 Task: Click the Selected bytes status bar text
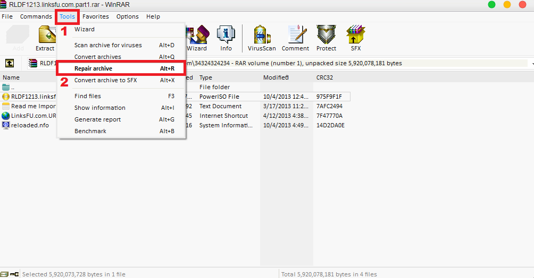tap(73, 274)
